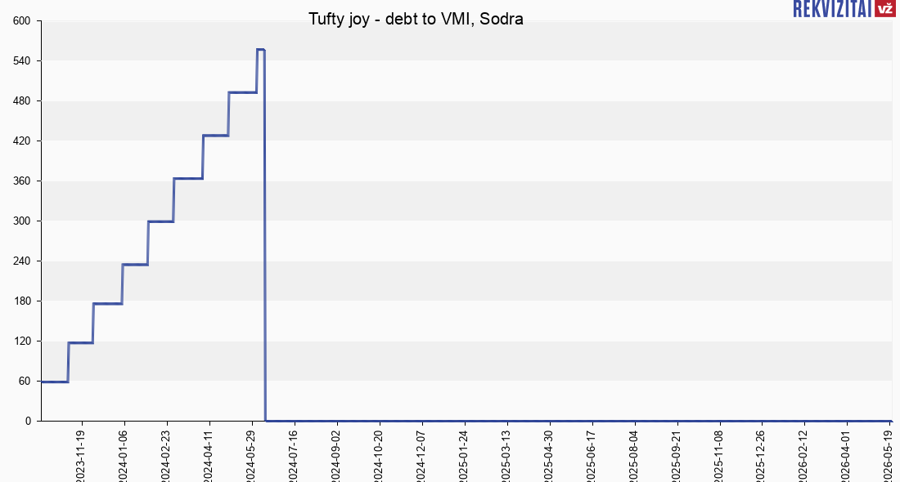Select the 60 y-axis label

pos(24,382)
